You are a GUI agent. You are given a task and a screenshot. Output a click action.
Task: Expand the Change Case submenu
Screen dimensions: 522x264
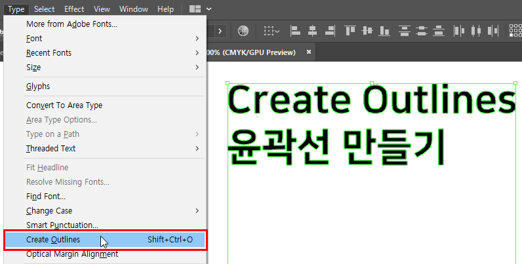point(111,211)
